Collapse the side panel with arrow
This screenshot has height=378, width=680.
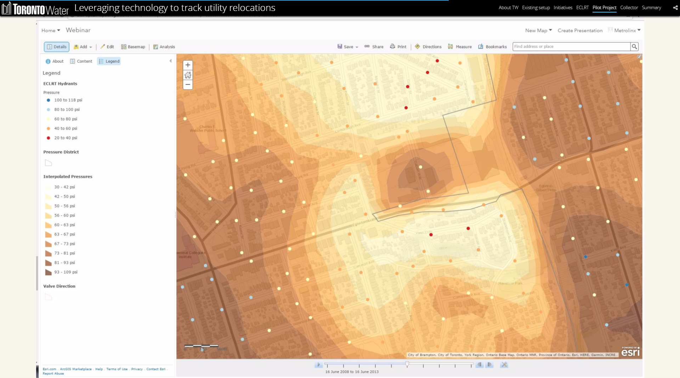[171, 61]
